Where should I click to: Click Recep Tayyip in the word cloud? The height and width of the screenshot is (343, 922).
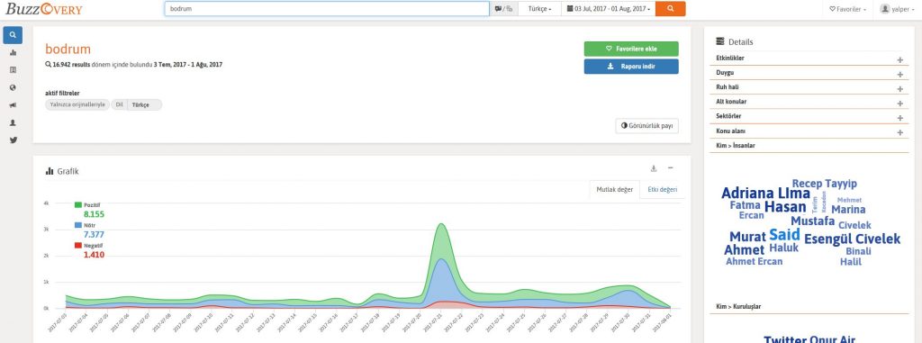[x=825, y=184]
